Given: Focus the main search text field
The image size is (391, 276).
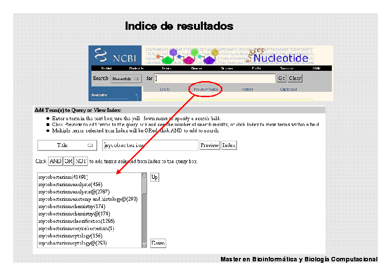Looking at the screenshot, I should tap(215, 78).
